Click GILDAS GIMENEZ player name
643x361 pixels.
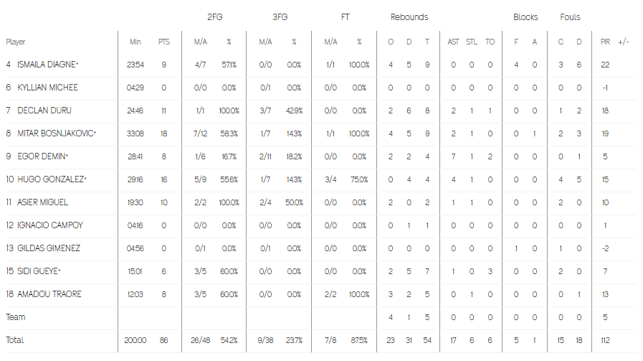click(49, 249)
